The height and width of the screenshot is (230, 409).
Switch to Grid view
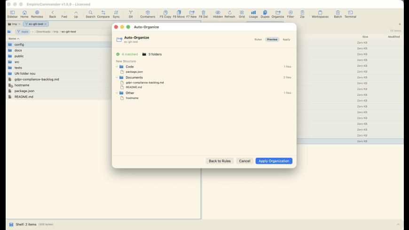point(242,15)
